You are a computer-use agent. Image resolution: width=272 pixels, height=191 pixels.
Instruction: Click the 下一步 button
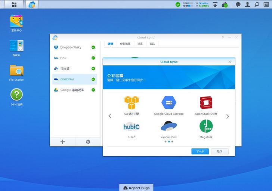tap(200, 151)
